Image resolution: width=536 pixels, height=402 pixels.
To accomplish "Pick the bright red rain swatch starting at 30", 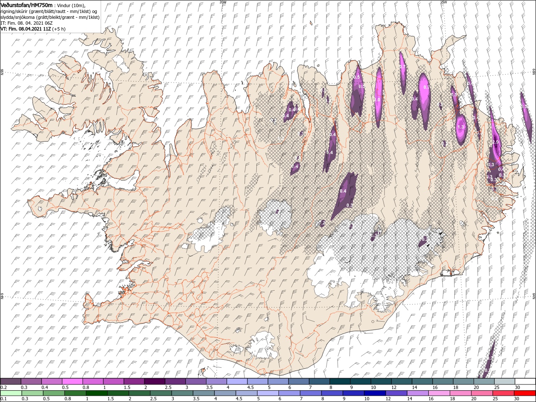I will coord(525,393).
